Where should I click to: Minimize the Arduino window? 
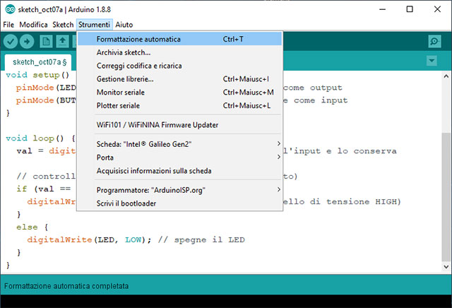[x=383, y=9]
